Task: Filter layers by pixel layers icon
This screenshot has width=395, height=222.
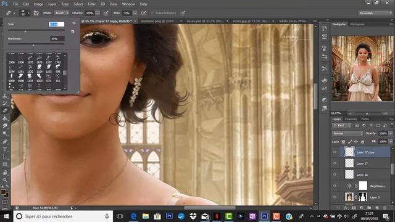Action: click(x=357, y=125)
